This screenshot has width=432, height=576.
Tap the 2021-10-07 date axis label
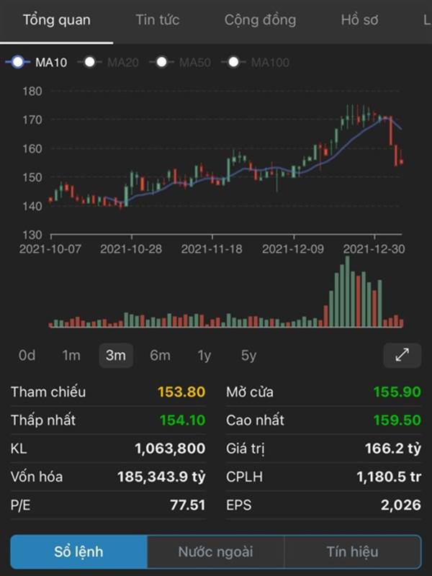click(x=50, y=249)
